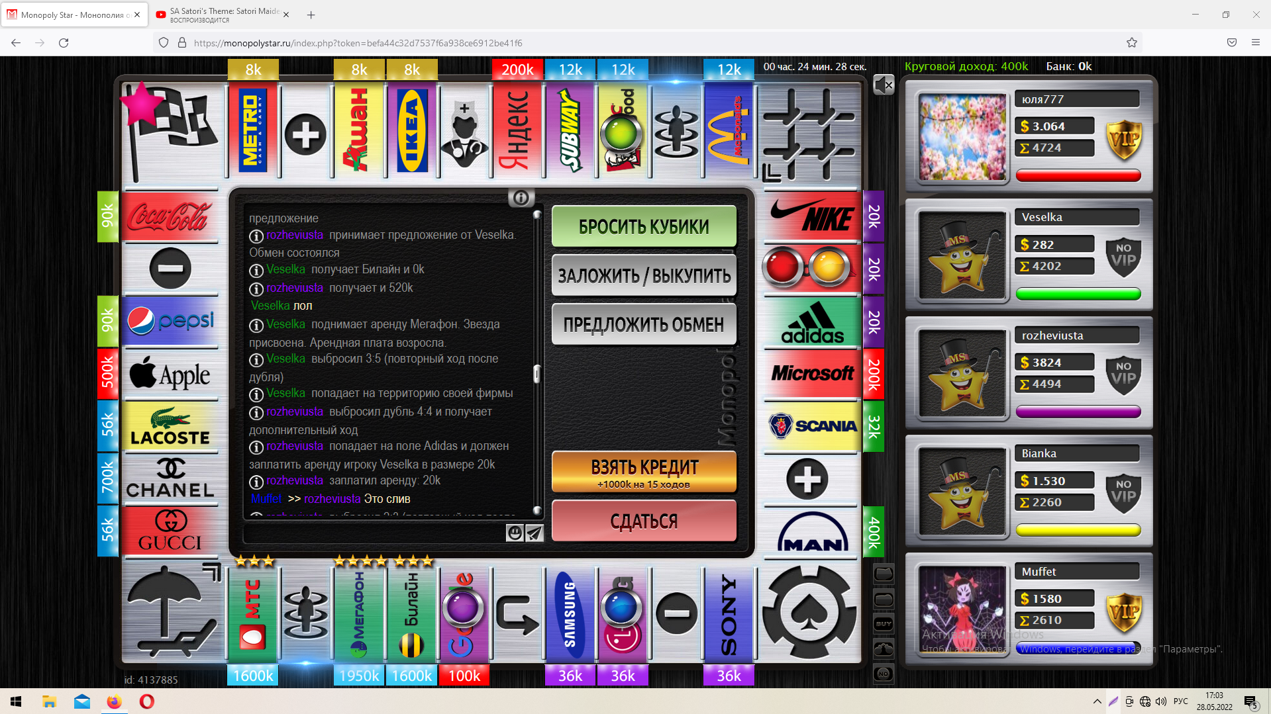Screen dimensions: 1271x714
Task: Click the chat log scrollbar handle
Action: point(536,373)
